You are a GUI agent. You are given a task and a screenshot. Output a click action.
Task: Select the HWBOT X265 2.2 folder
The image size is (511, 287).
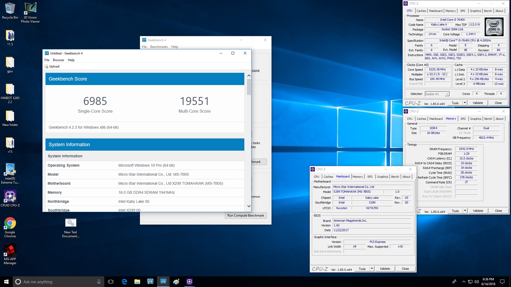click(x=10, y=93)
